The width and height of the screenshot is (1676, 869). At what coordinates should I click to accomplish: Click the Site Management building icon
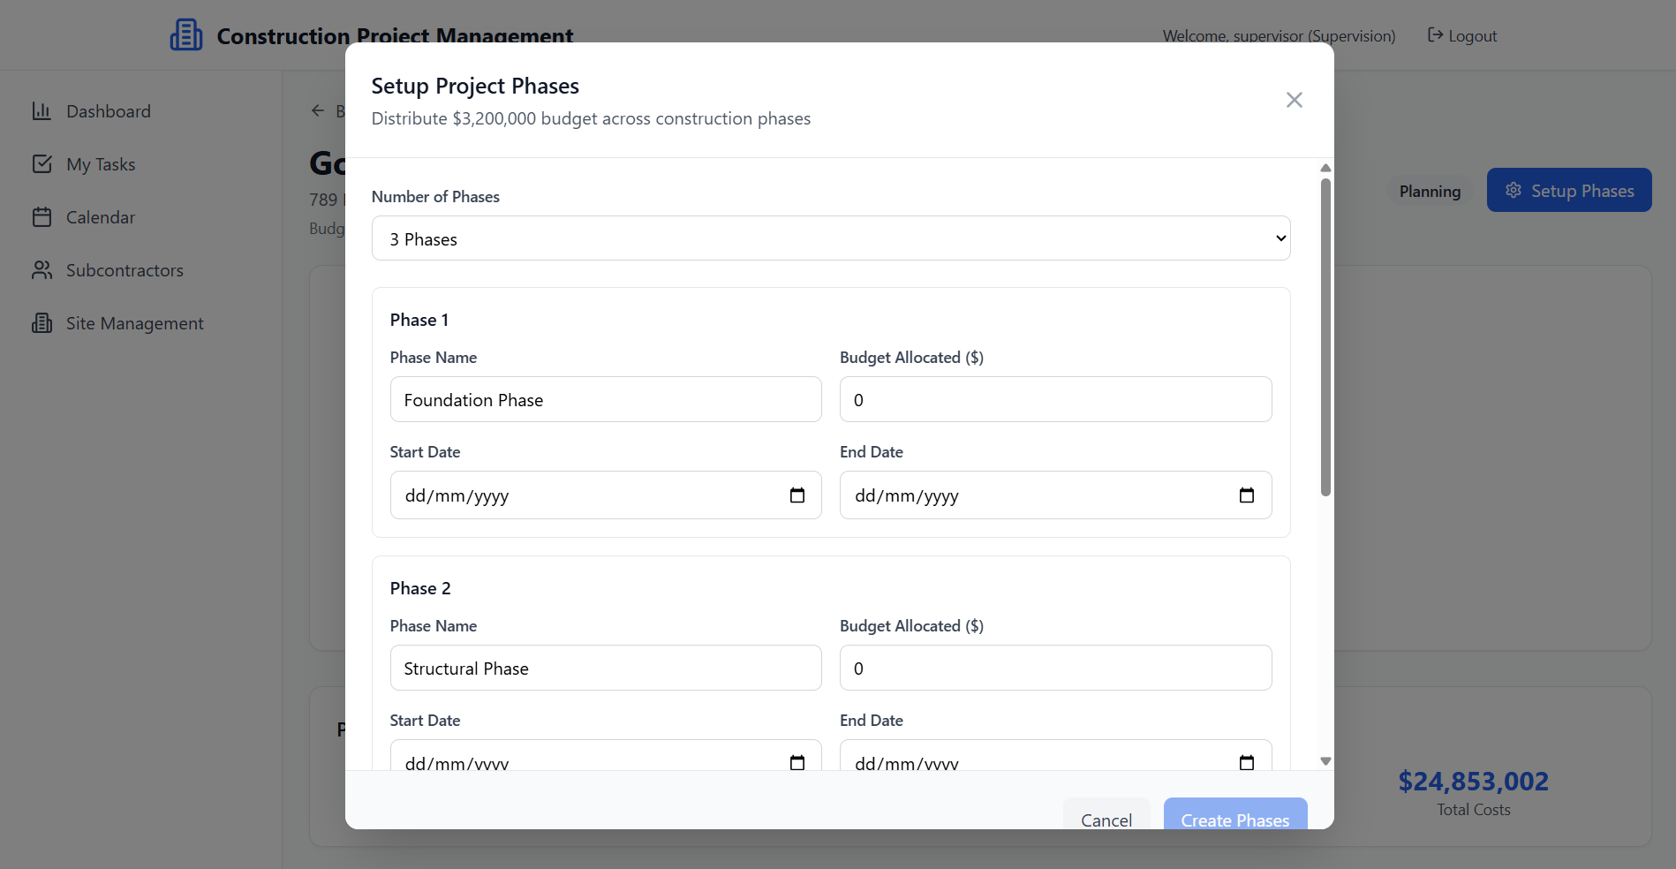tap(42, 323)
